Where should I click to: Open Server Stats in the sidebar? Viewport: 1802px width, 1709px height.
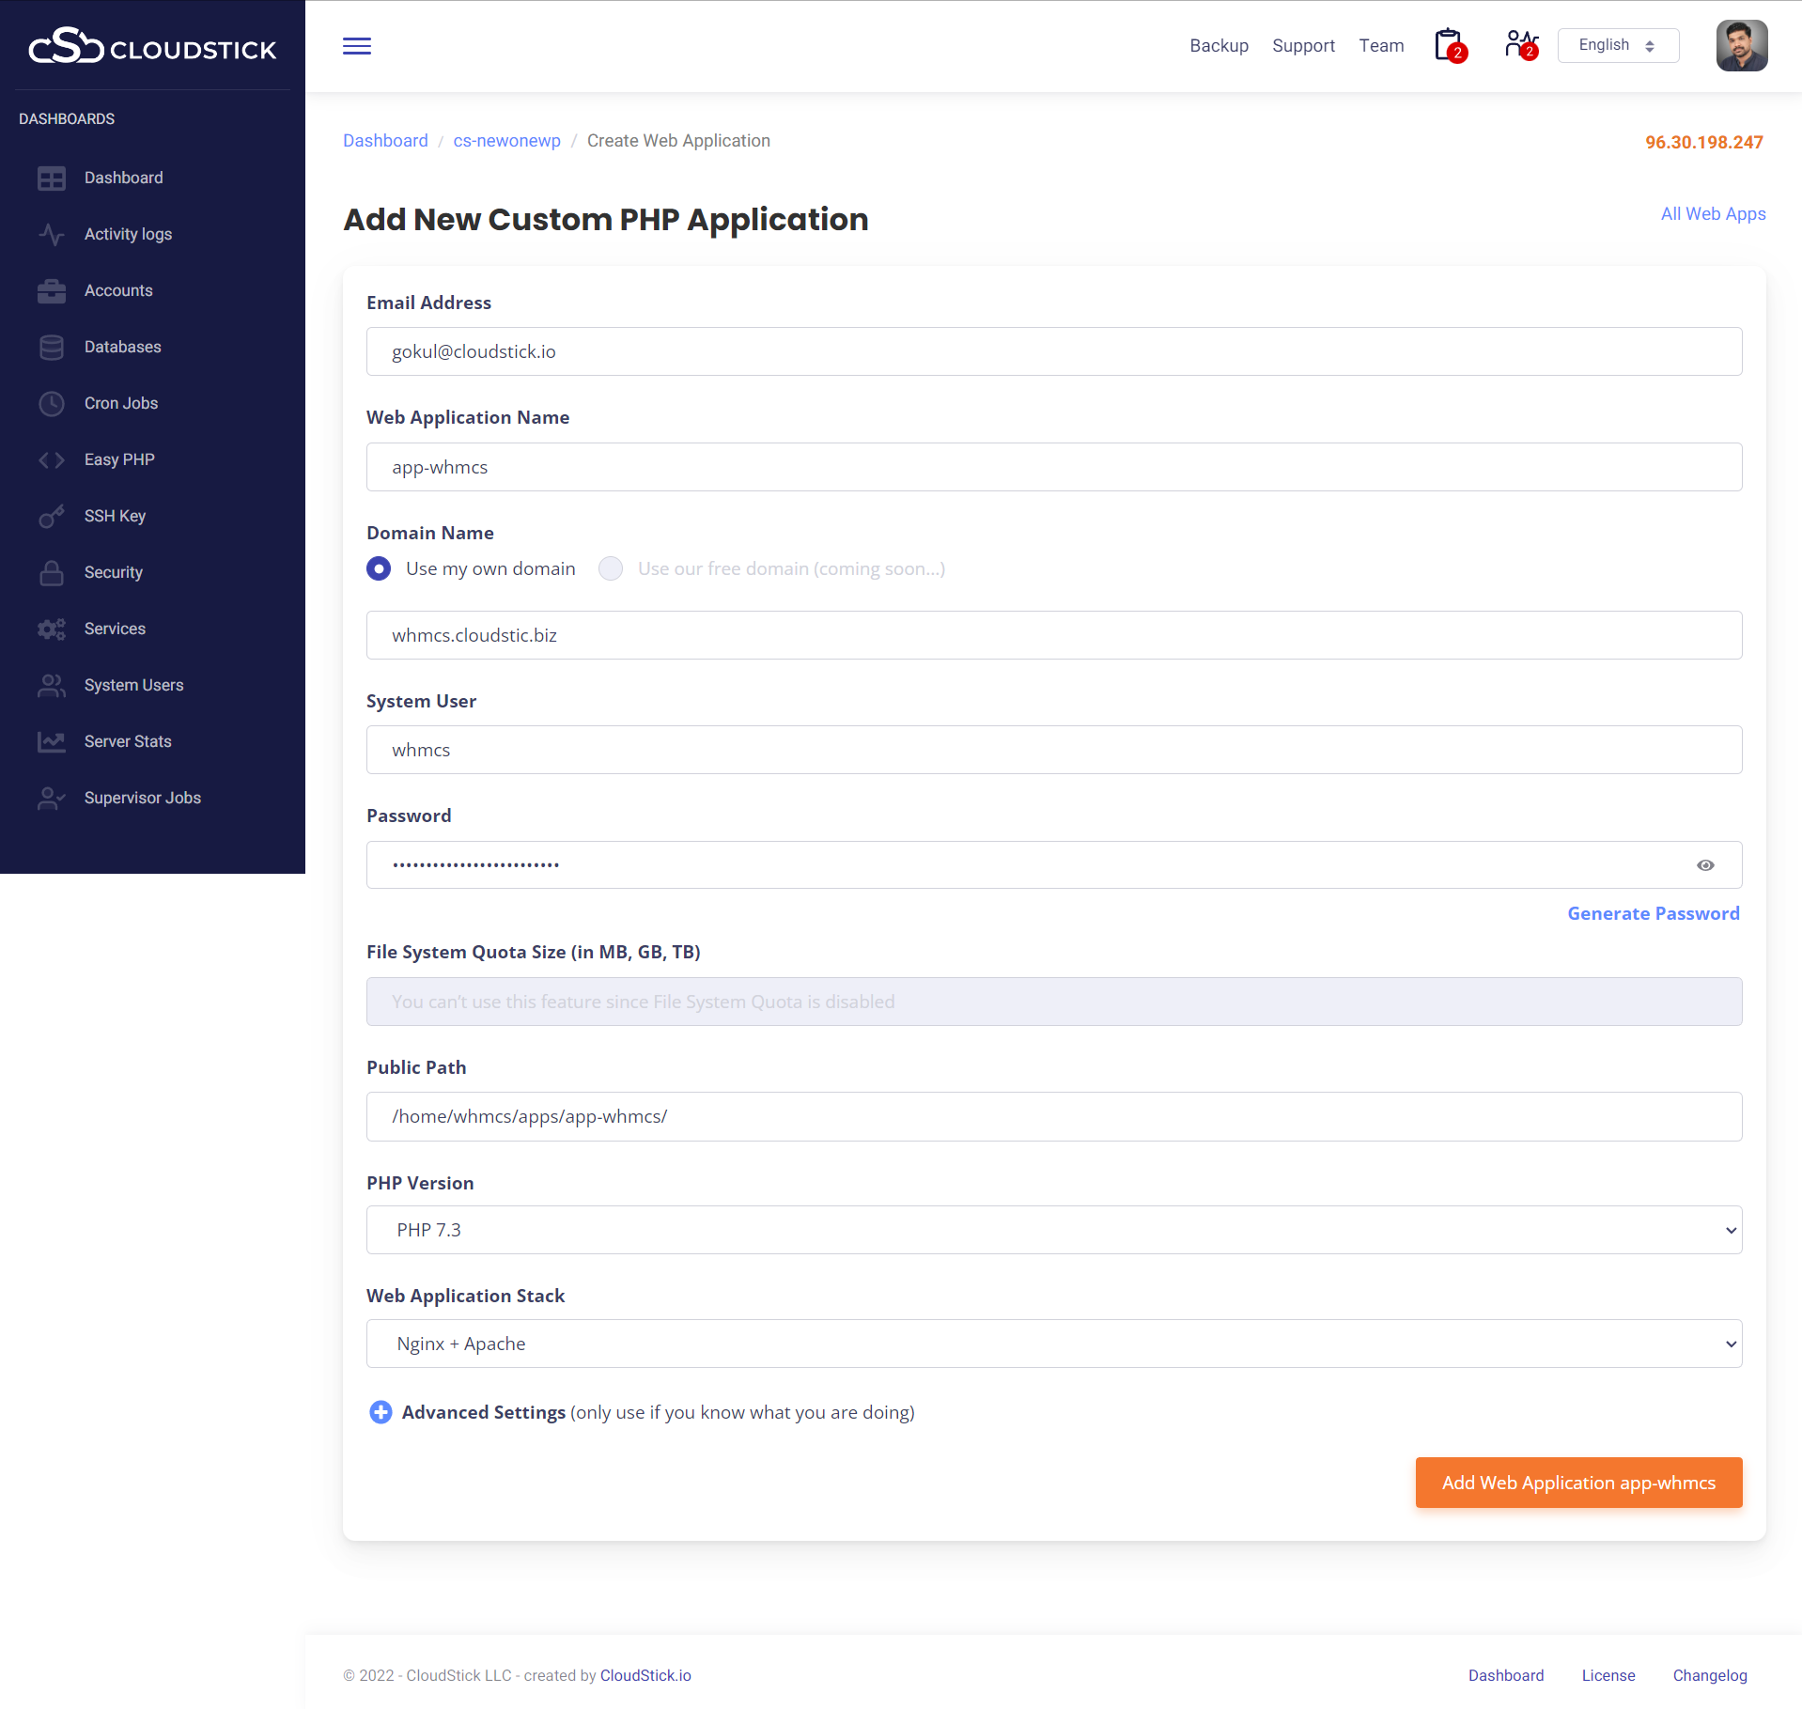[128, 741]
